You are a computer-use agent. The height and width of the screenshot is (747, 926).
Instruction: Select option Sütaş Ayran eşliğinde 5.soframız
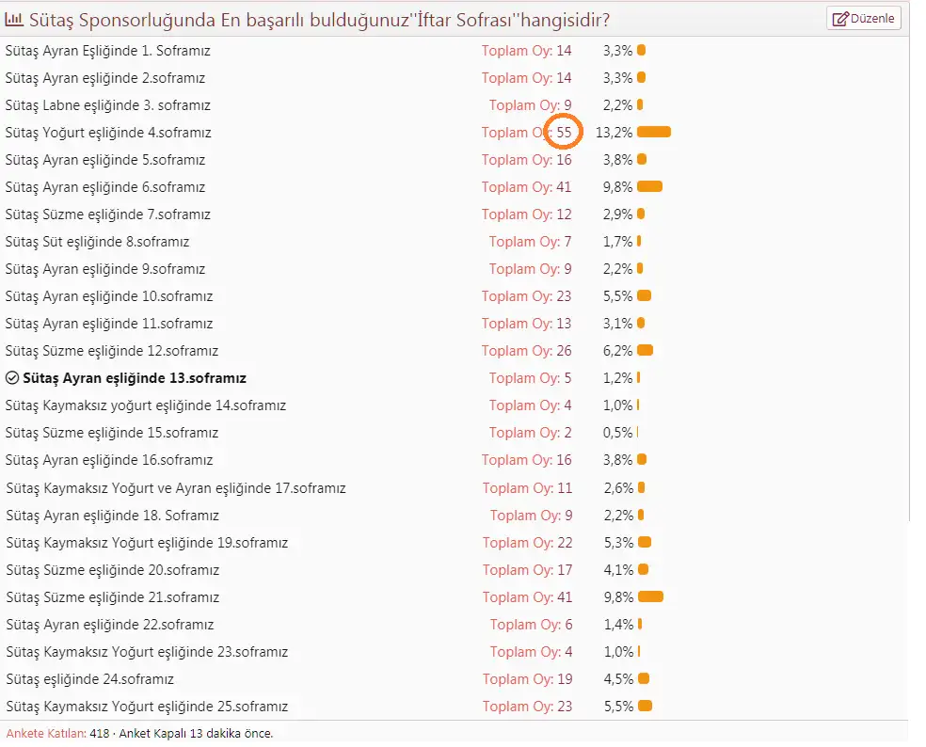click(105, 159)
